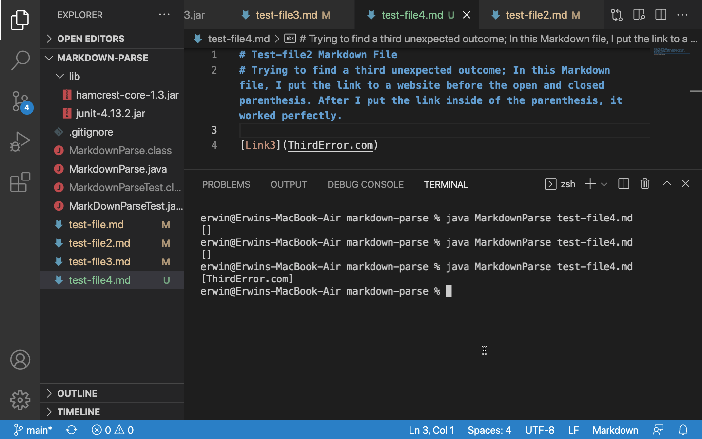Select MarkdownParse.class in explorer
Viewport: 702px width, 439px height.
(112, 150)
